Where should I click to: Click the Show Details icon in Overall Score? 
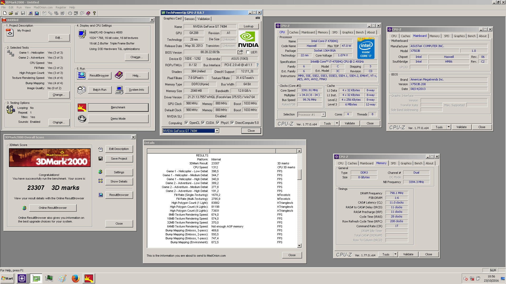click(100, 181)
